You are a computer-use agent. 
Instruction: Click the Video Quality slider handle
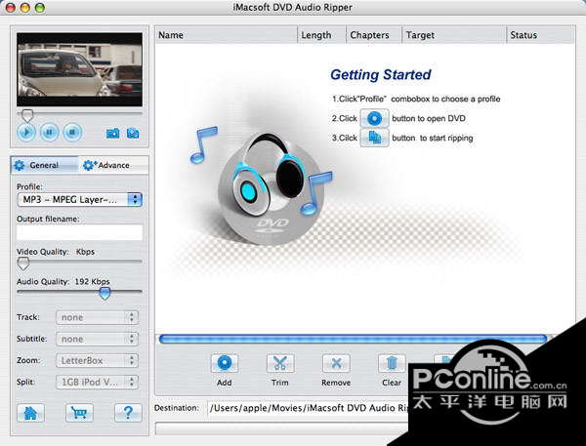pyautogui.click(x=23, y=264)
